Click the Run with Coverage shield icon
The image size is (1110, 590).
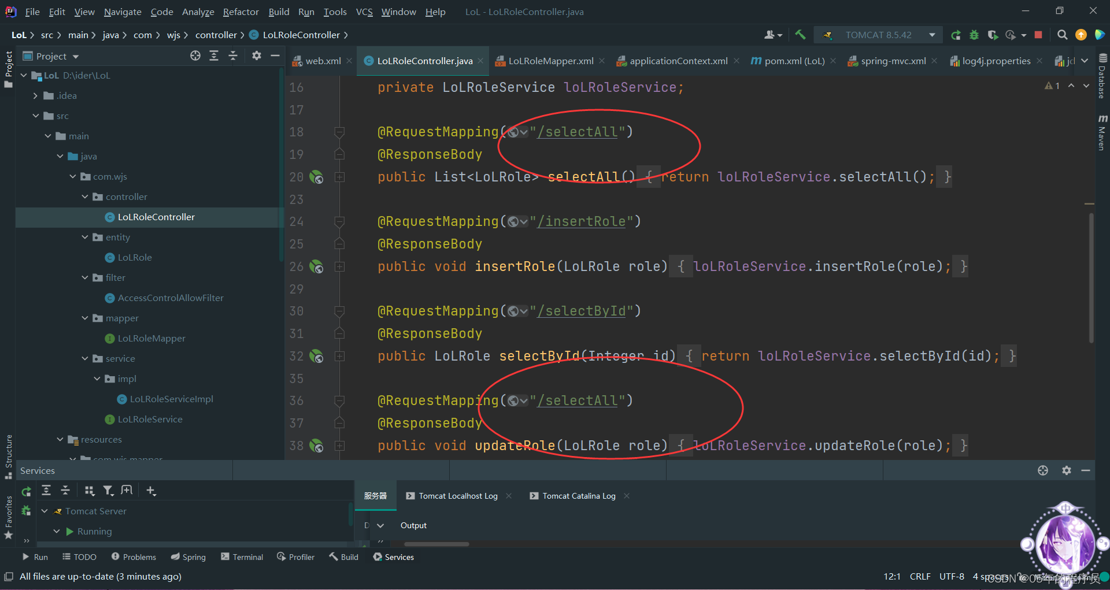994,35
